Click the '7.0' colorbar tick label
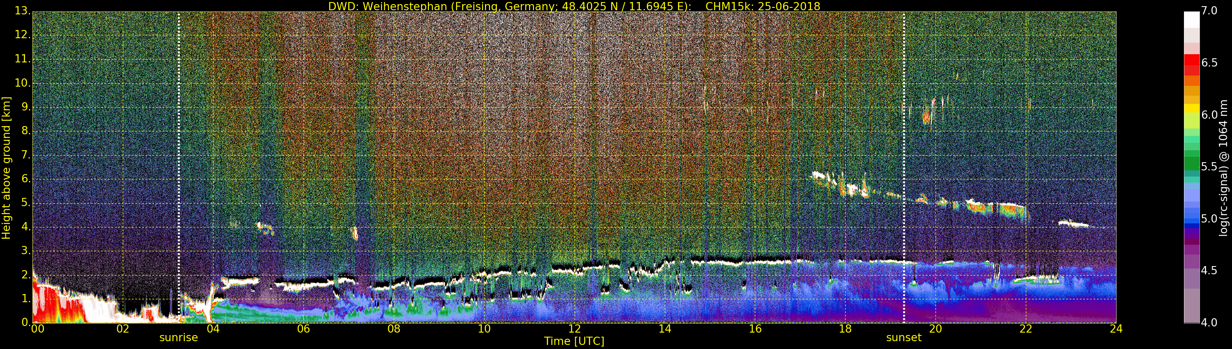The image size is (1232, 349). coord(1209,11)
